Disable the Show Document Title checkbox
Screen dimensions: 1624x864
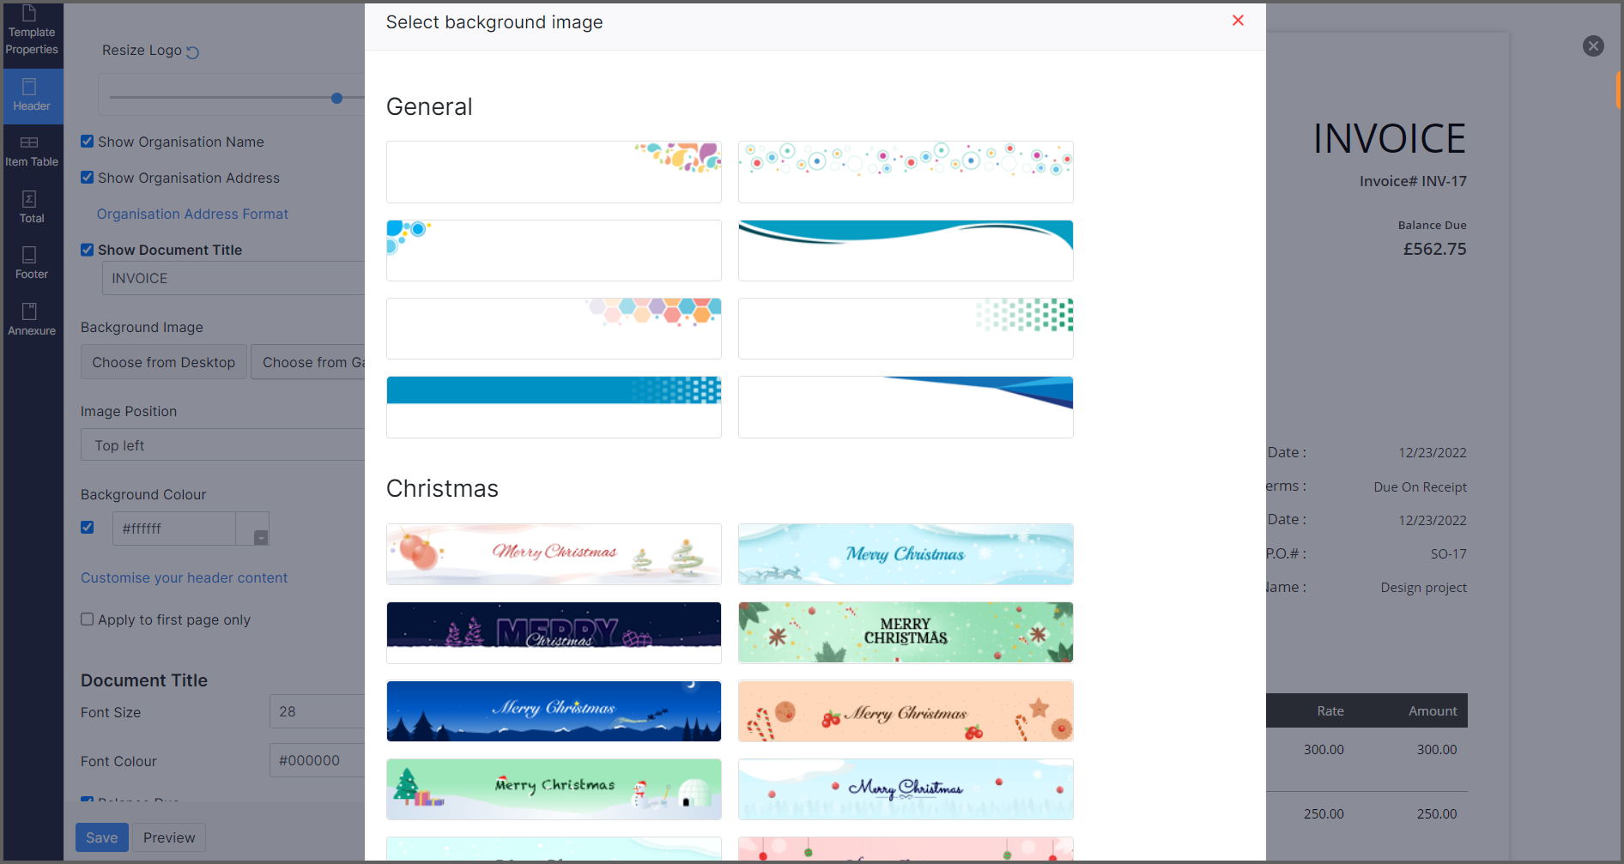point(87,249)
